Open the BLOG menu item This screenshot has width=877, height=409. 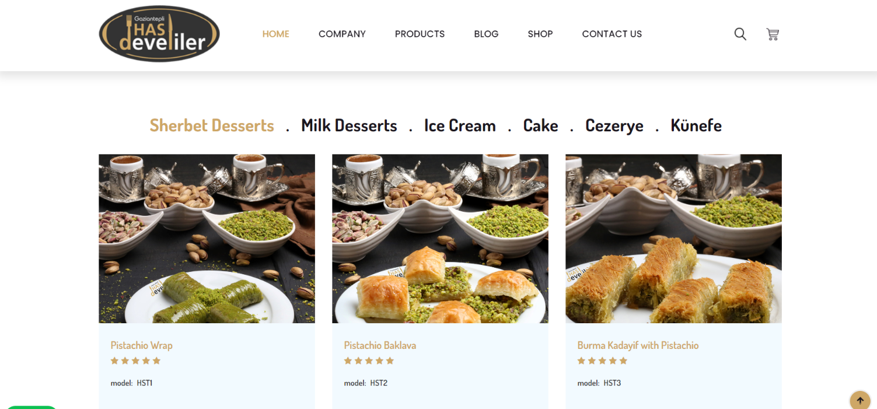tap(486, 34)
